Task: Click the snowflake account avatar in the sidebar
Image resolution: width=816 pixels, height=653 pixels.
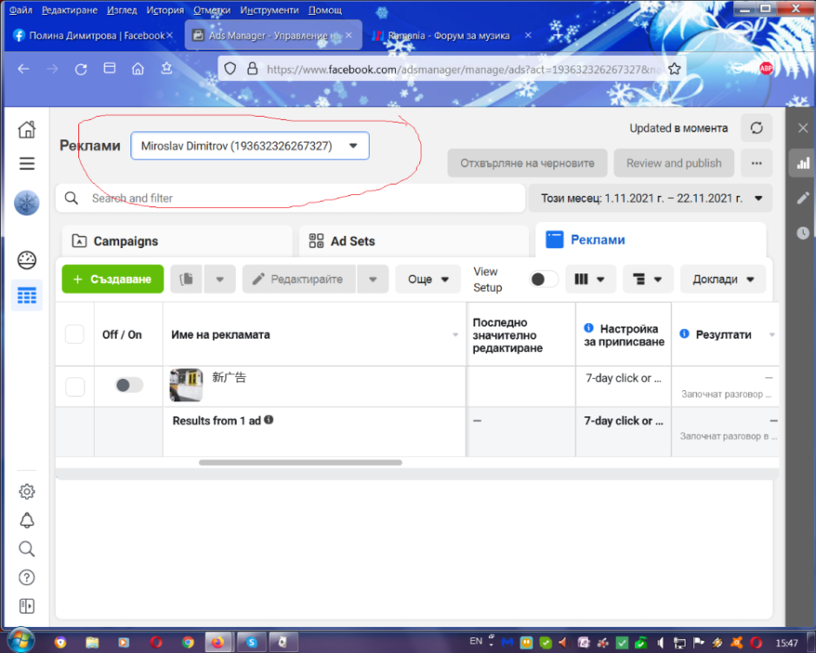Action: pyautogui.click(x=27, y=203)
